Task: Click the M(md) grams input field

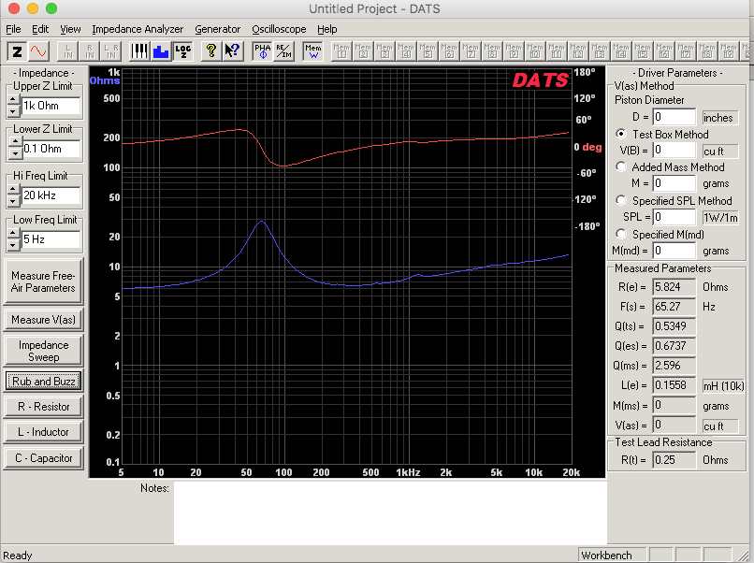Action: pyautogui.click(x=674, y=251)
